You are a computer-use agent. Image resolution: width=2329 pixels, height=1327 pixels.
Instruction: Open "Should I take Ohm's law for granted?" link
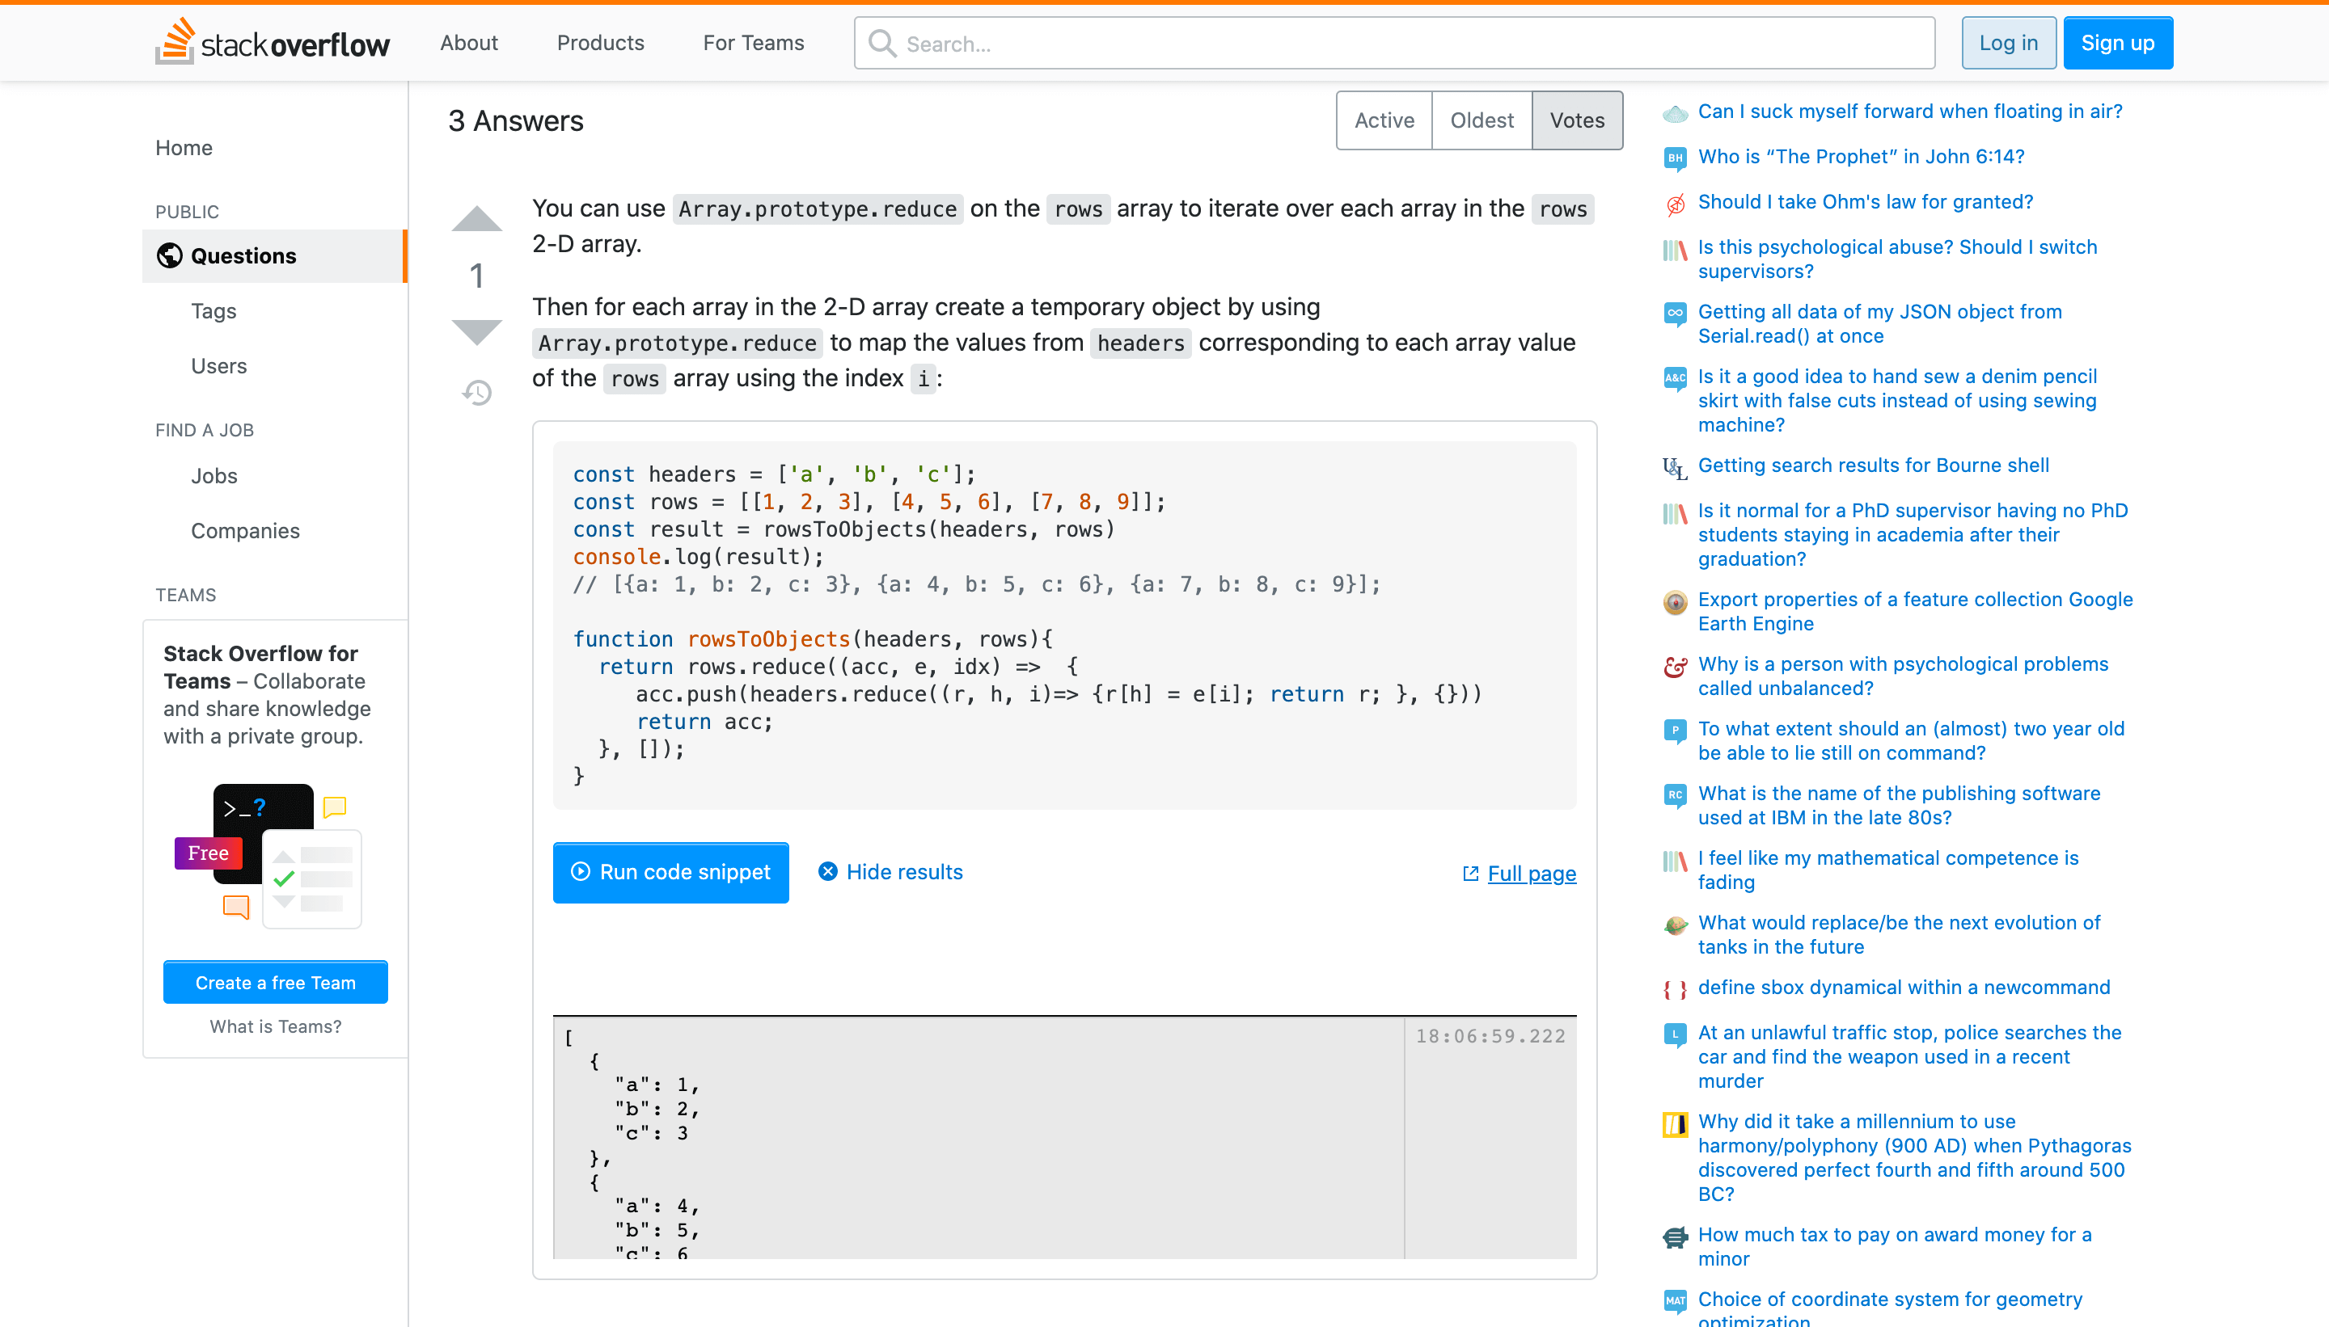click(1865, 201)
